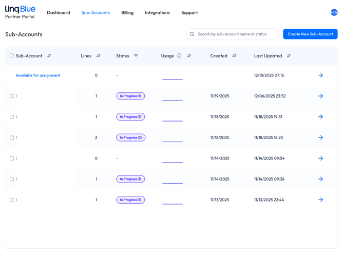Open the Available for assignment link
The height and width of the screenshot is (258, 344).
point(38,75)
